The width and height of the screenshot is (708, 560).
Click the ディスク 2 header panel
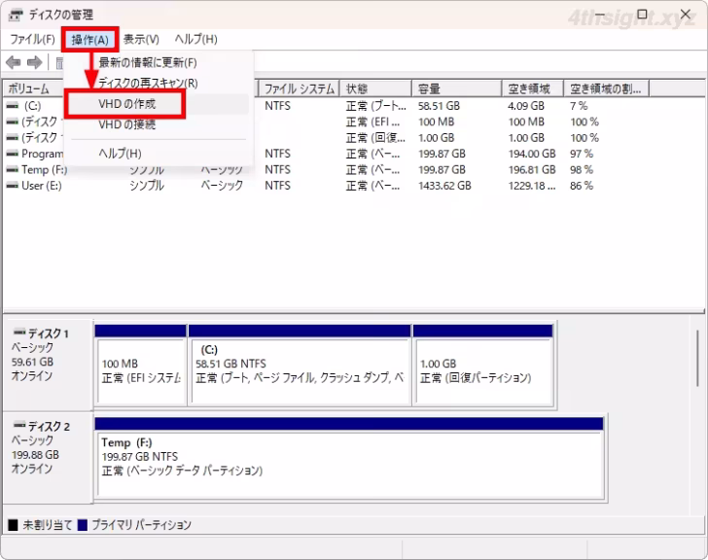(48, 458)
